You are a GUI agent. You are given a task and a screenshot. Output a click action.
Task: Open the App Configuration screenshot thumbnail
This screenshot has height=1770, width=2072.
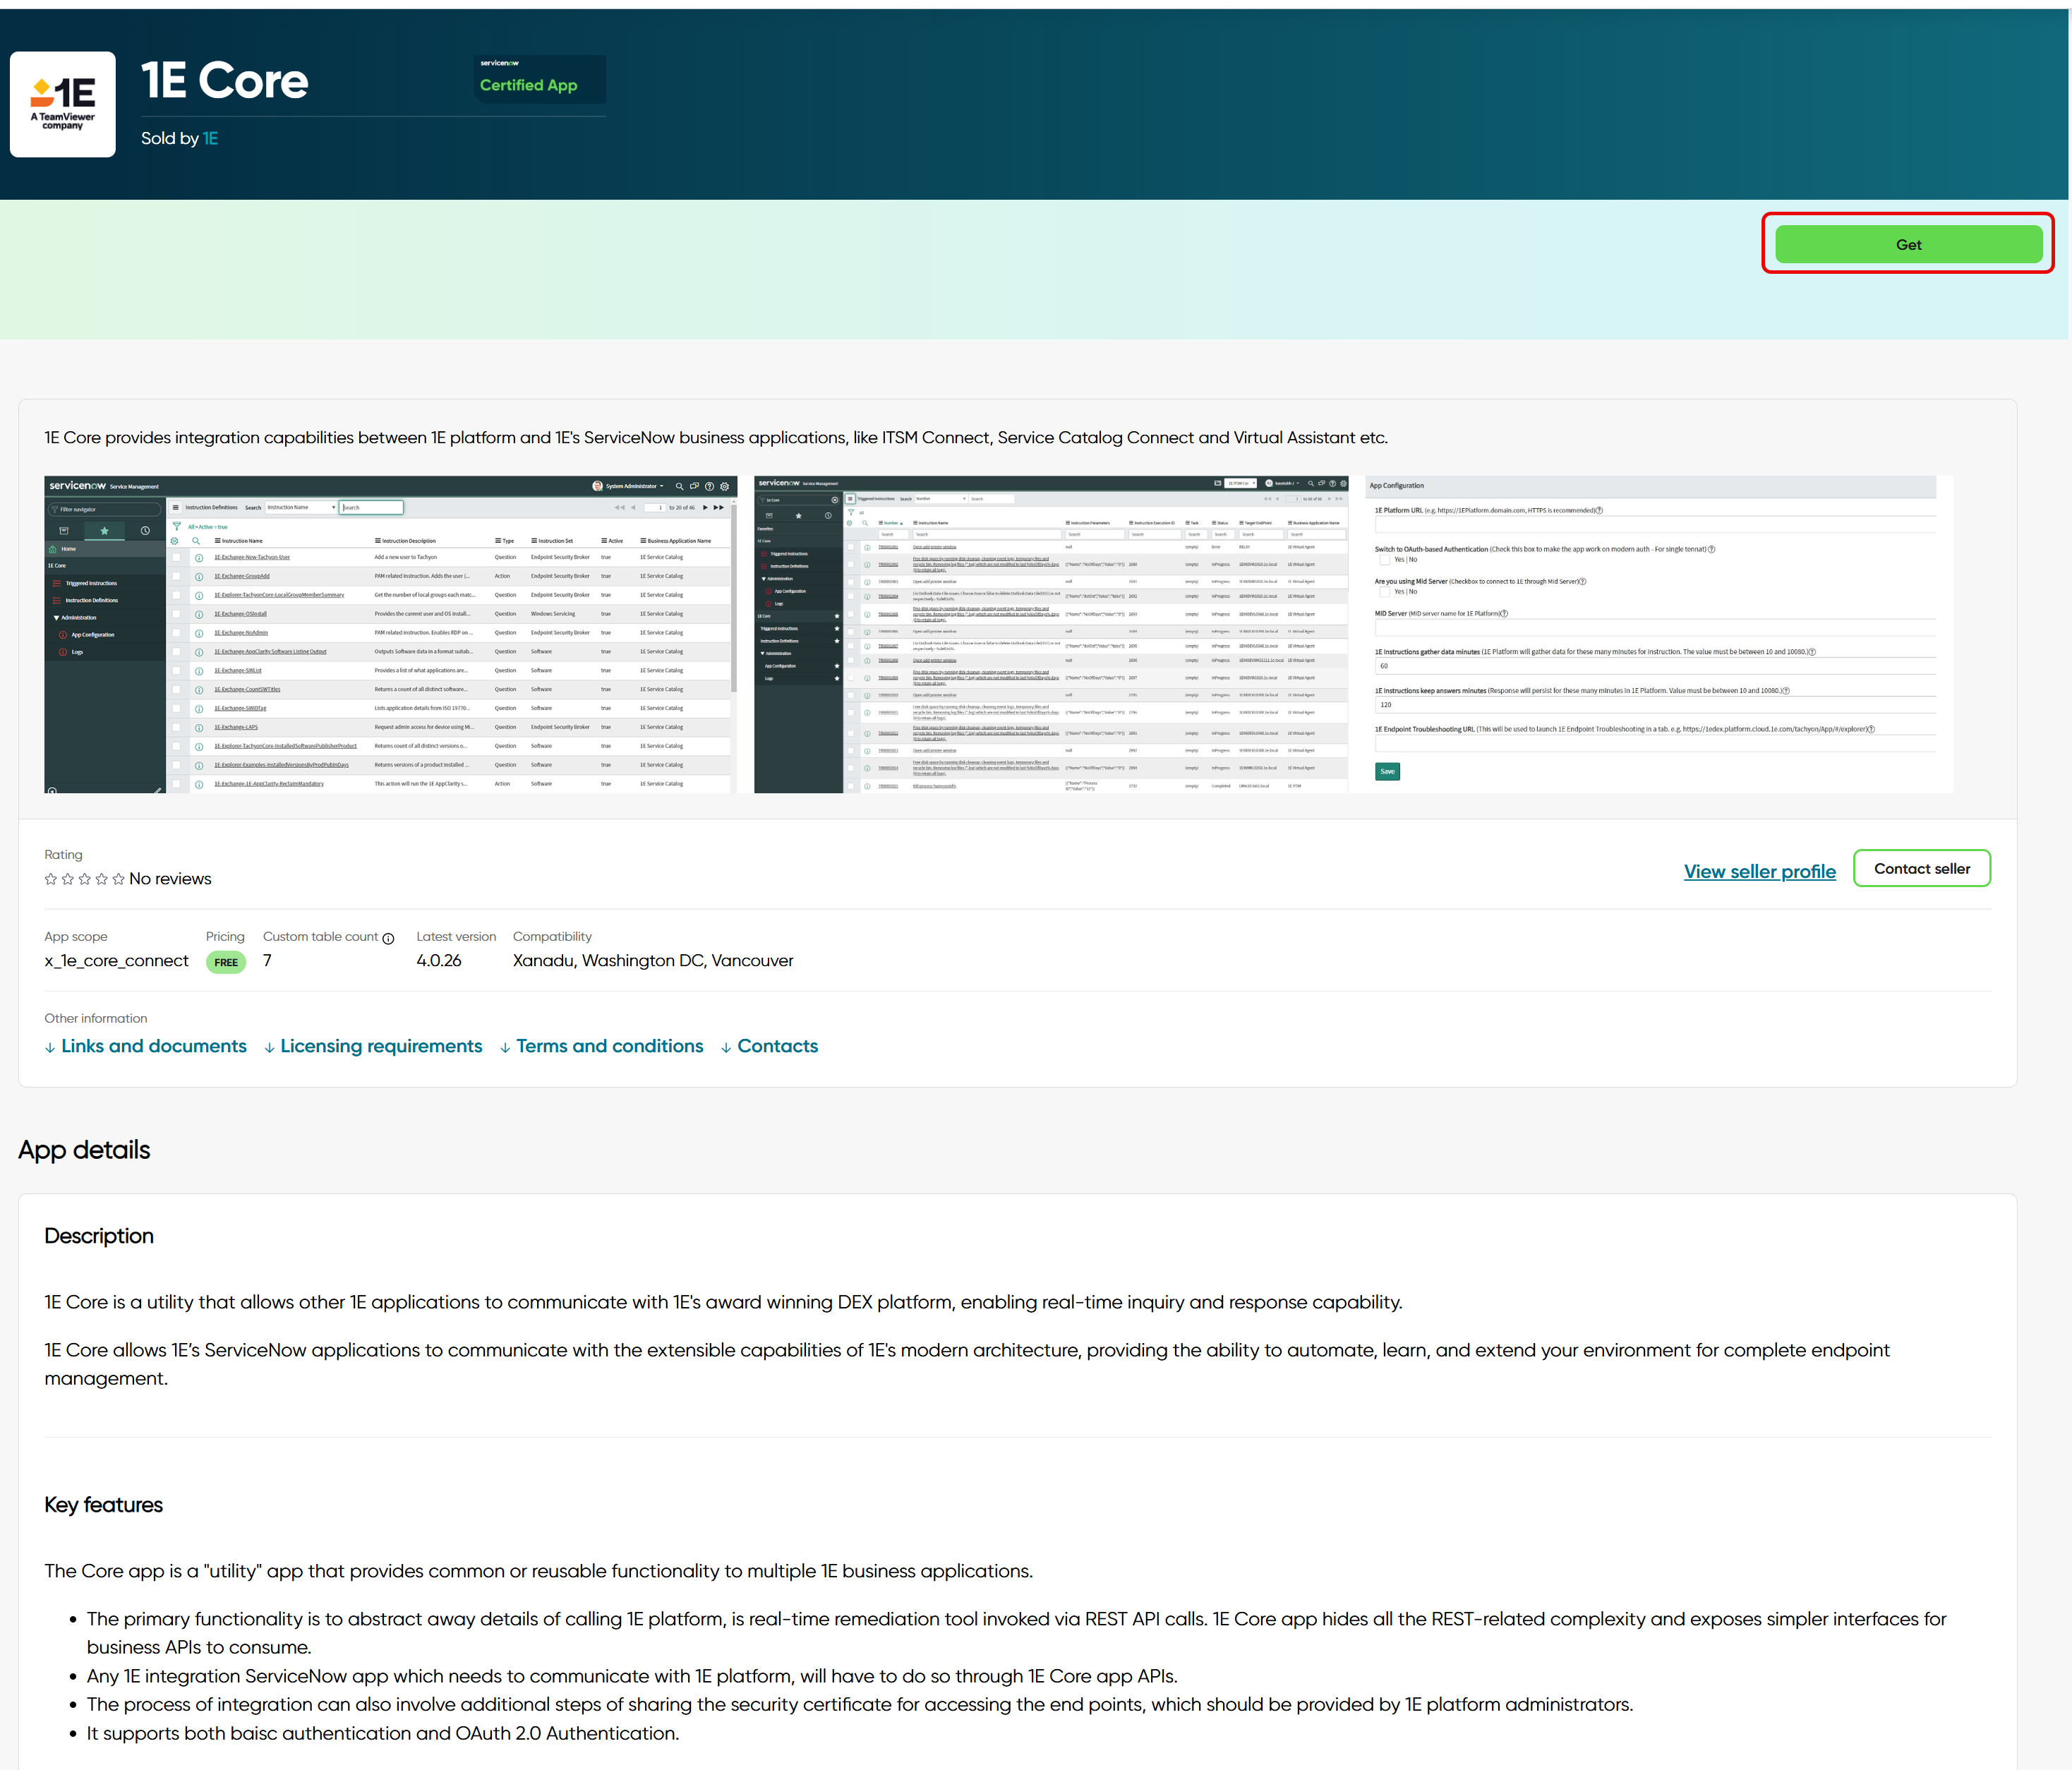click(1658, 634)
